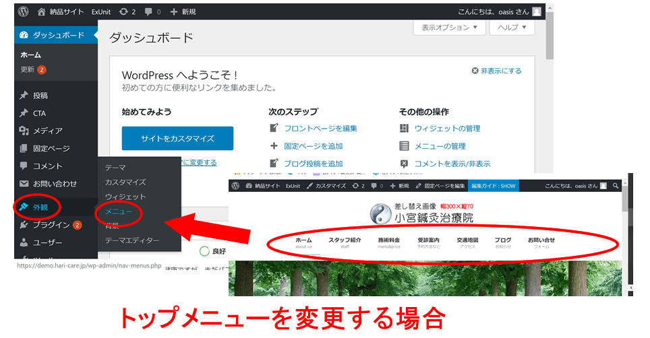Open the フロントページを編集 link
Screen dimensions: 650x338
click(x=320, y=128)
